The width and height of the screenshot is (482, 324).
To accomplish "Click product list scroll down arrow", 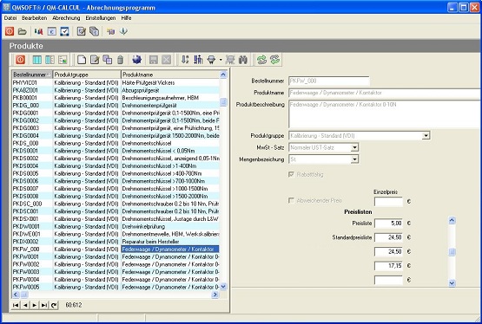I will pyautogui.click(x=223, y=287).
